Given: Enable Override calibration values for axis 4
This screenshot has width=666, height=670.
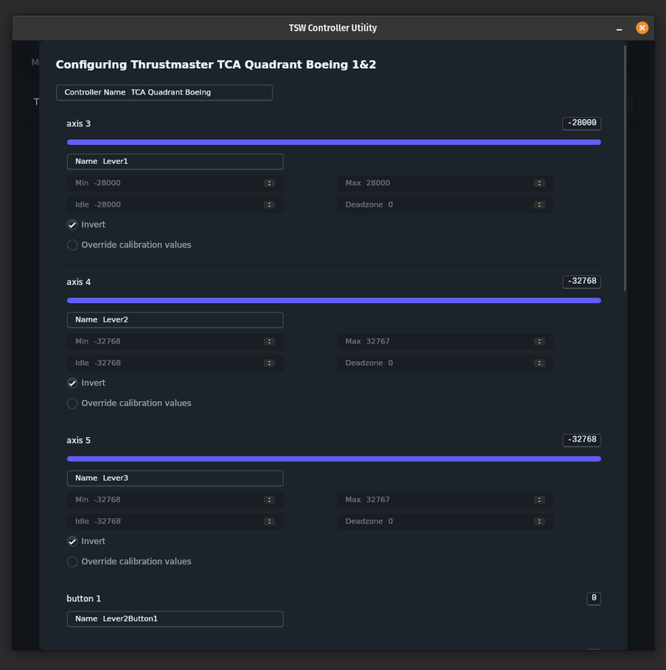Looking at the screenshot, I should click(x=72, y=404).
